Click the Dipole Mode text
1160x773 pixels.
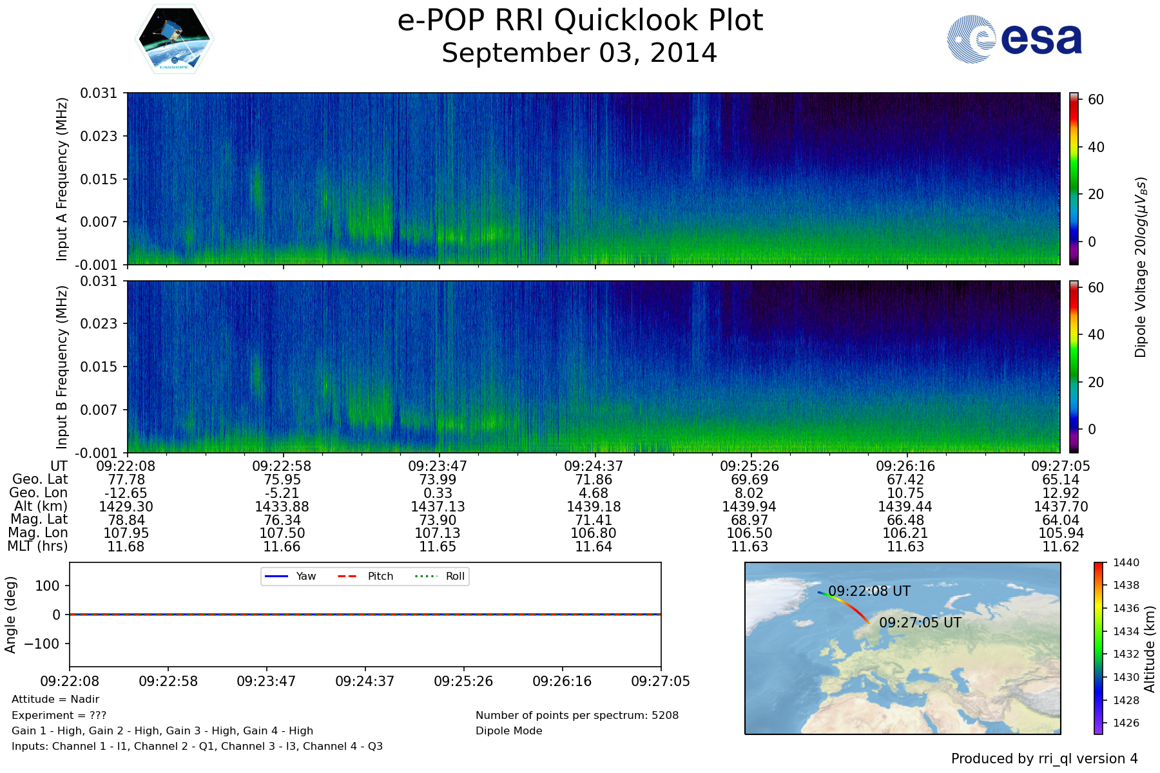click(508, 730)
